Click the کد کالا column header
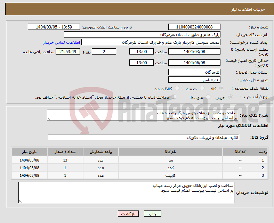Image resolution: width=274 pixels, height=223 pixels. click(x=240, y=152)
